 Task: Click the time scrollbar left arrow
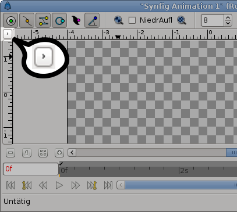coord(121,185)
